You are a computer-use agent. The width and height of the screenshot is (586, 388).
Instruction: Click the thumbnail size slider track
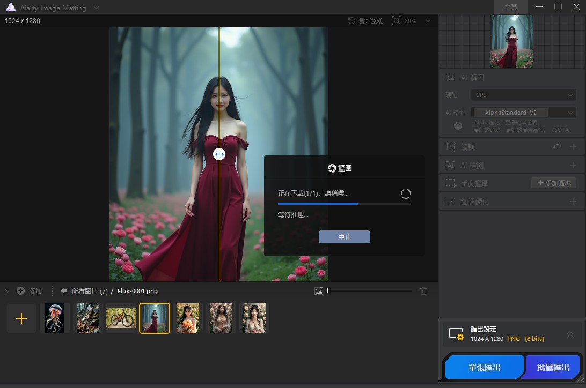coord(370,290)
